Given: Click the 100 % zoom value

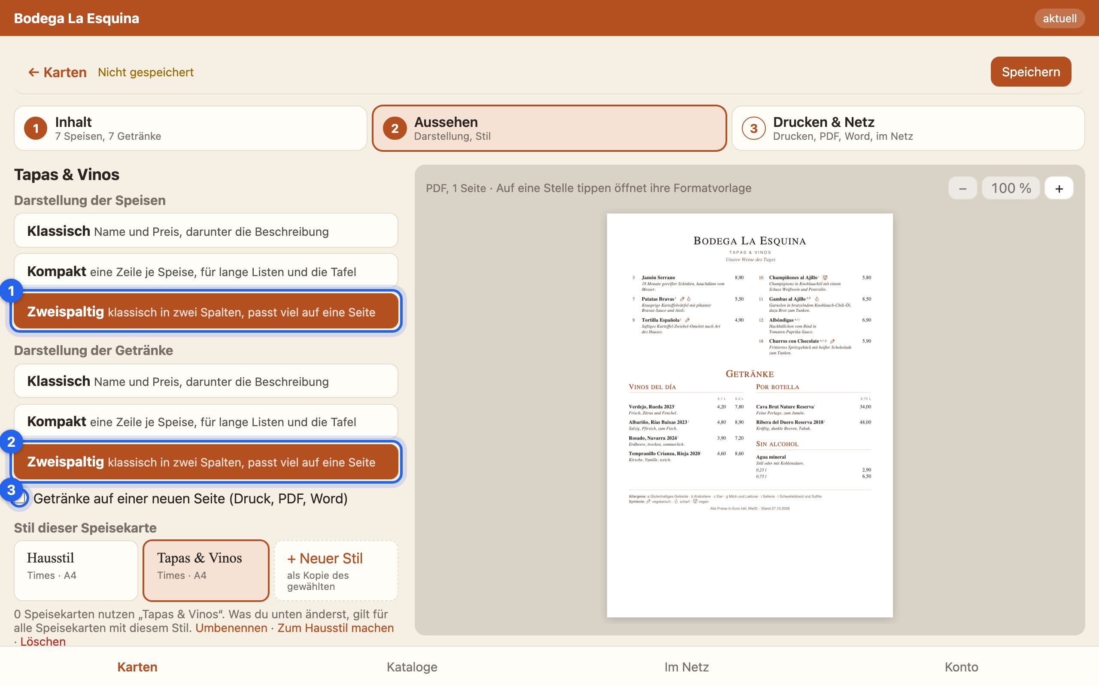Looking at the screenshot, I should click(1011, 188).
